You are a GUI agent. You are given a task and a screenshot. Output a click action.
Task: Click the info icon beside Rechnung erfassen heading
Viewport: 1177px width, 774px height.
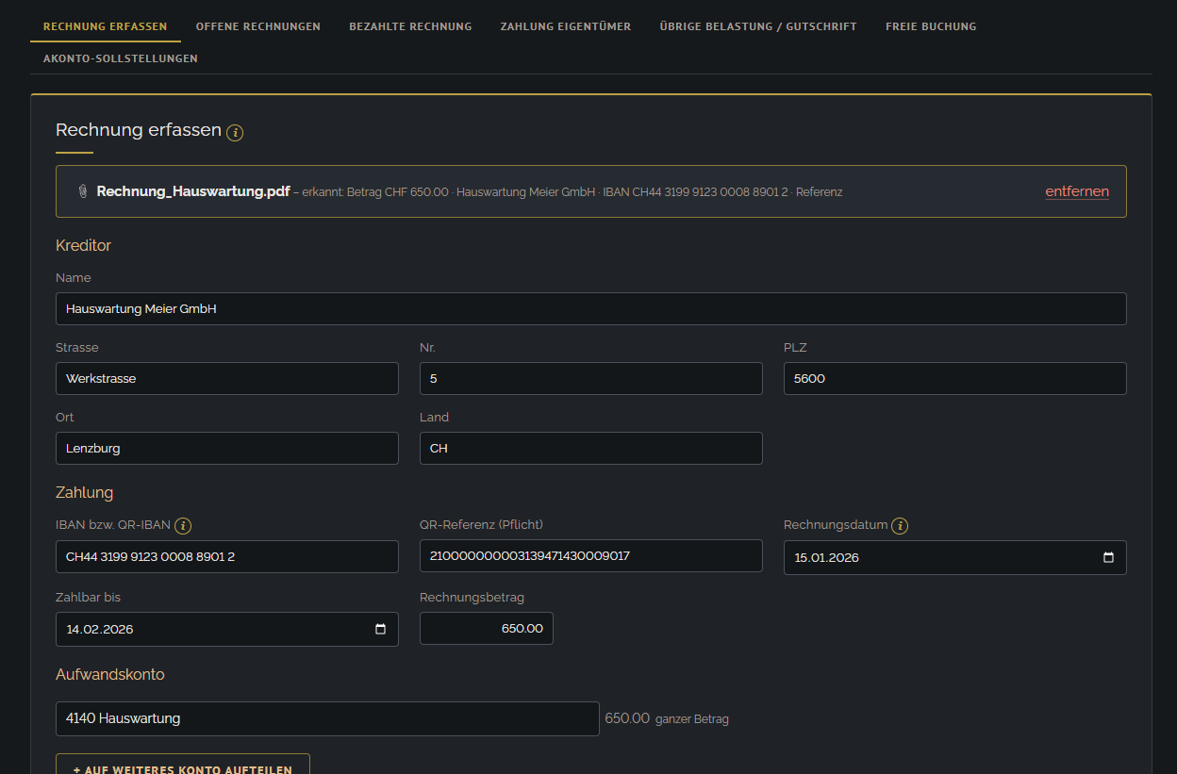click(x=235, y=133)
